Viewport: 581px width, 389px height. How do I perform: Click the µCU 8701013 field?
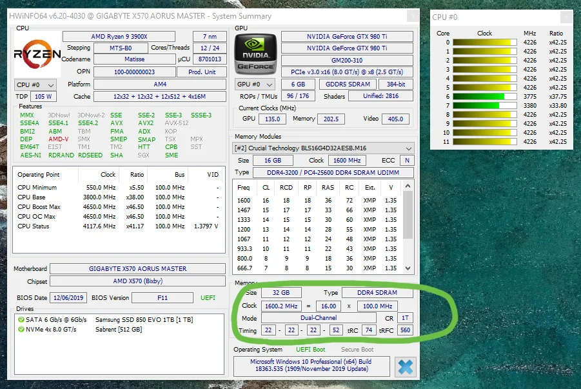point(210,59)
